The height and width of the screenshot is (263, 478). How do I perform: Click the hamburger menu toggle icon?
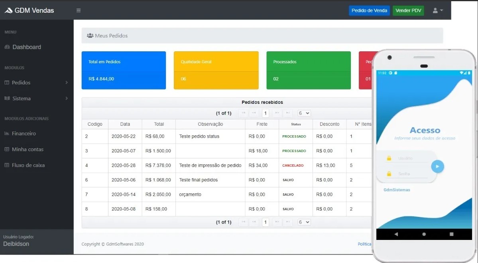pyautogui.click(x=79, y=11)
